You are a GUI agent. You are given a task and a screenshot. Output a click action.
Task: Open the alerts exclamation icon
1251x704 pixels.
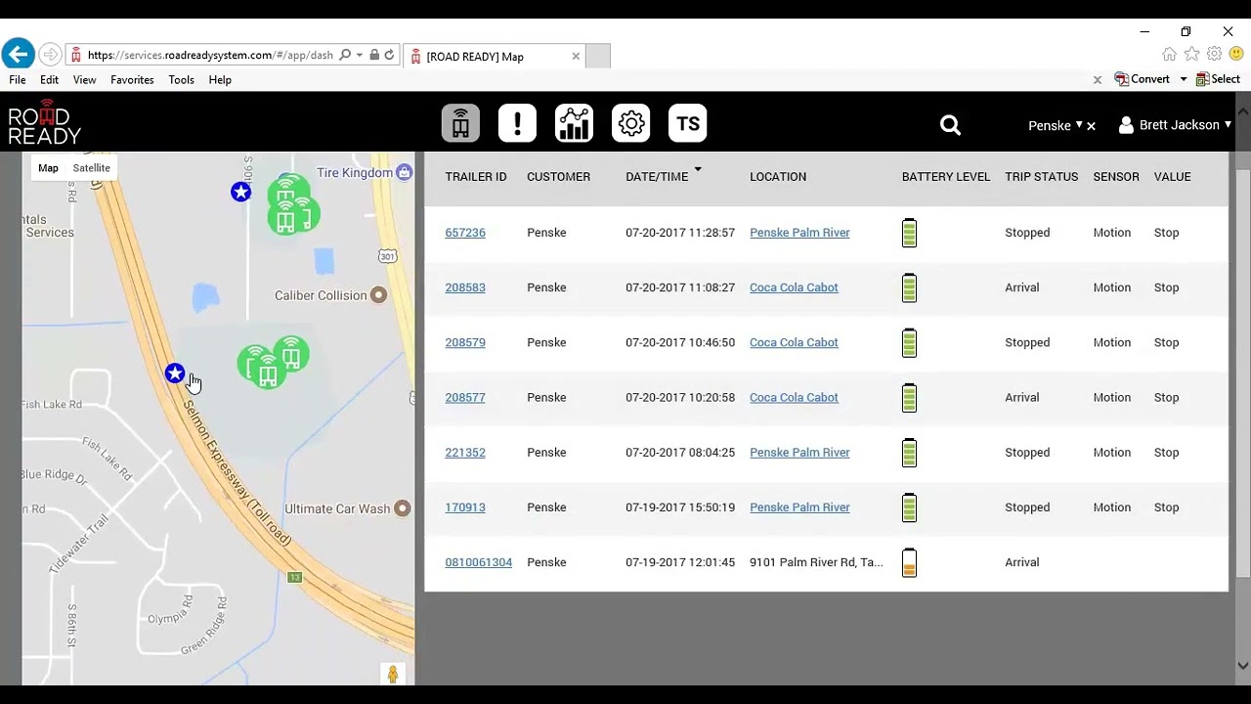click(x=517, y=124)
